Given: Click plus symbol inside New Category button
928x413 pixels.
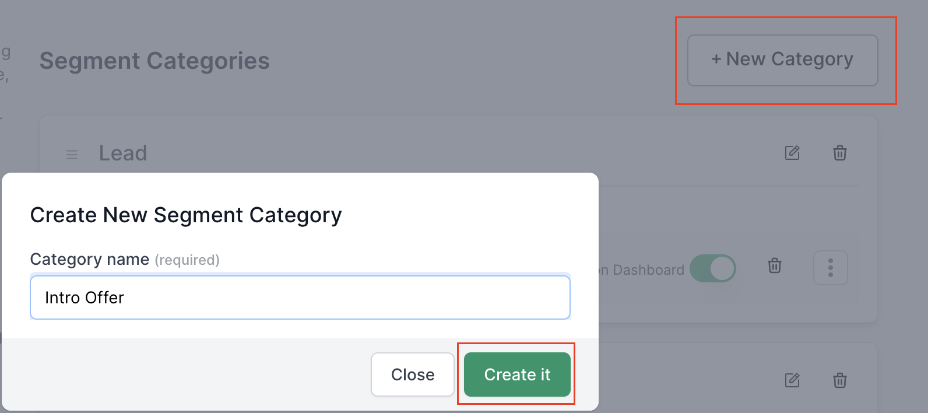Looking at the screenshot, I should 716,60.
